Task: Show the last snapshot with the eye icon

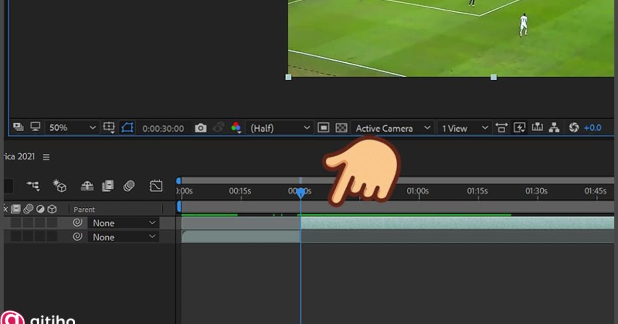Action: (218, 128)
